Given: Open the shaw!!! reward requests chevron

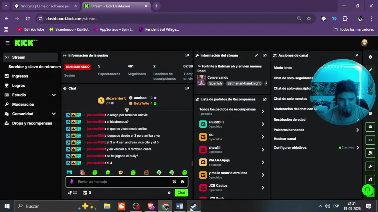Looking at the screenshot, I should pyautogui.click(x=263, y=150).
